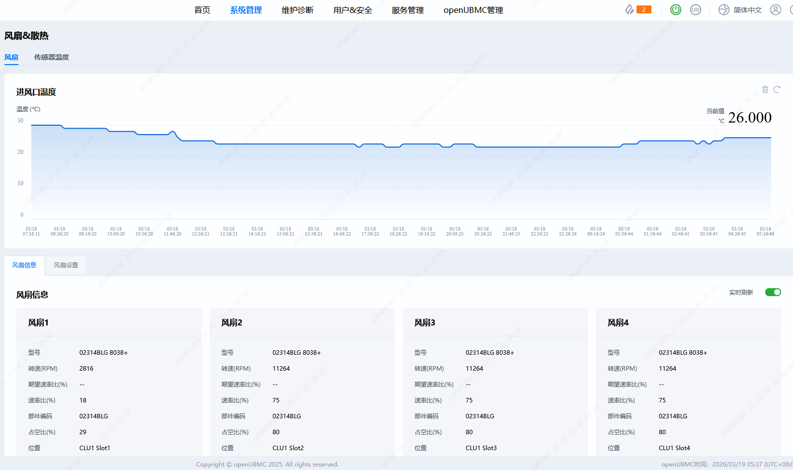Screen dimensions: 793x470
Task: Expand the 维护诊断 navigation menu
Action: coord(298,10)
